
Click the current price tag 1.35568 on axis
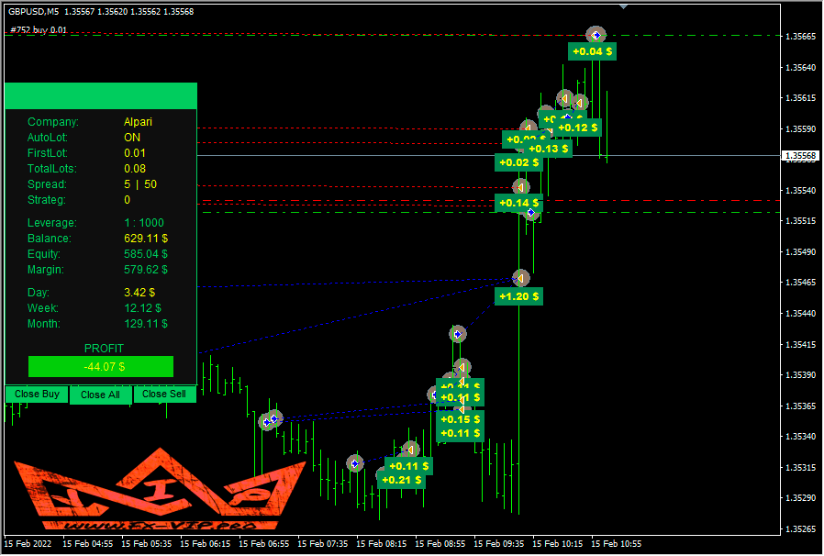pos(800,156)
